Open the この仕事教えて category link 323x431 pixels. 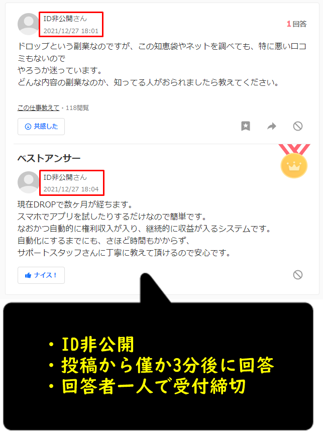[x=39, y=107]
